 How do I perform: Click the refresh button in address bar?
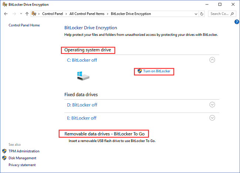(x=202, y=14)
